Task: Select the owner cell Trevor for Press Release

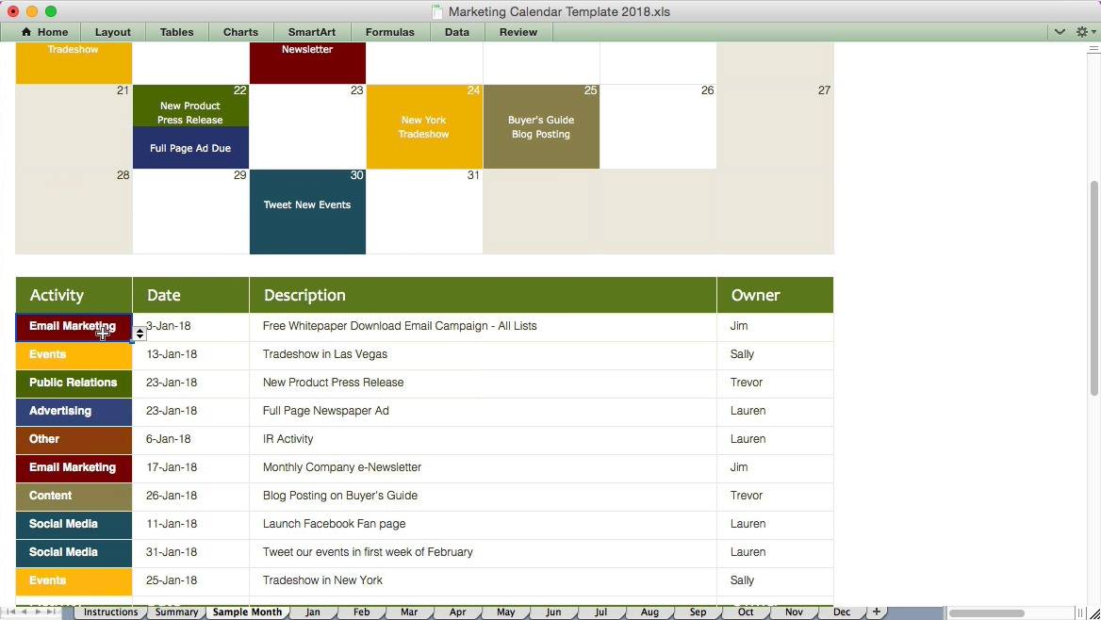Action: click(x=775, y=383)
